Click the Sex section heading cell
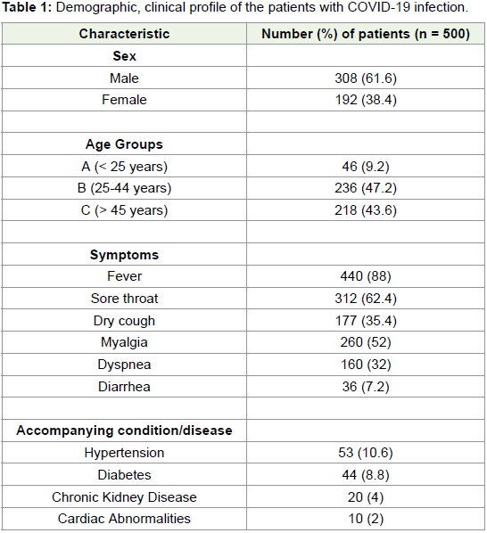Viewport: 487px width, 533px height. [x=124, y=56]
